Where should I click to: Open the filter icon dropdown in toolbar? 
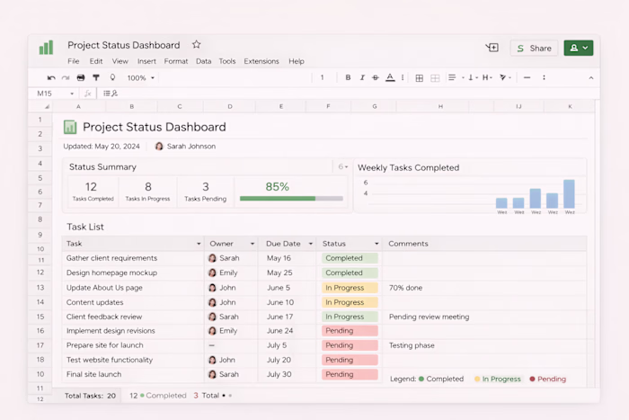(505, 77)
